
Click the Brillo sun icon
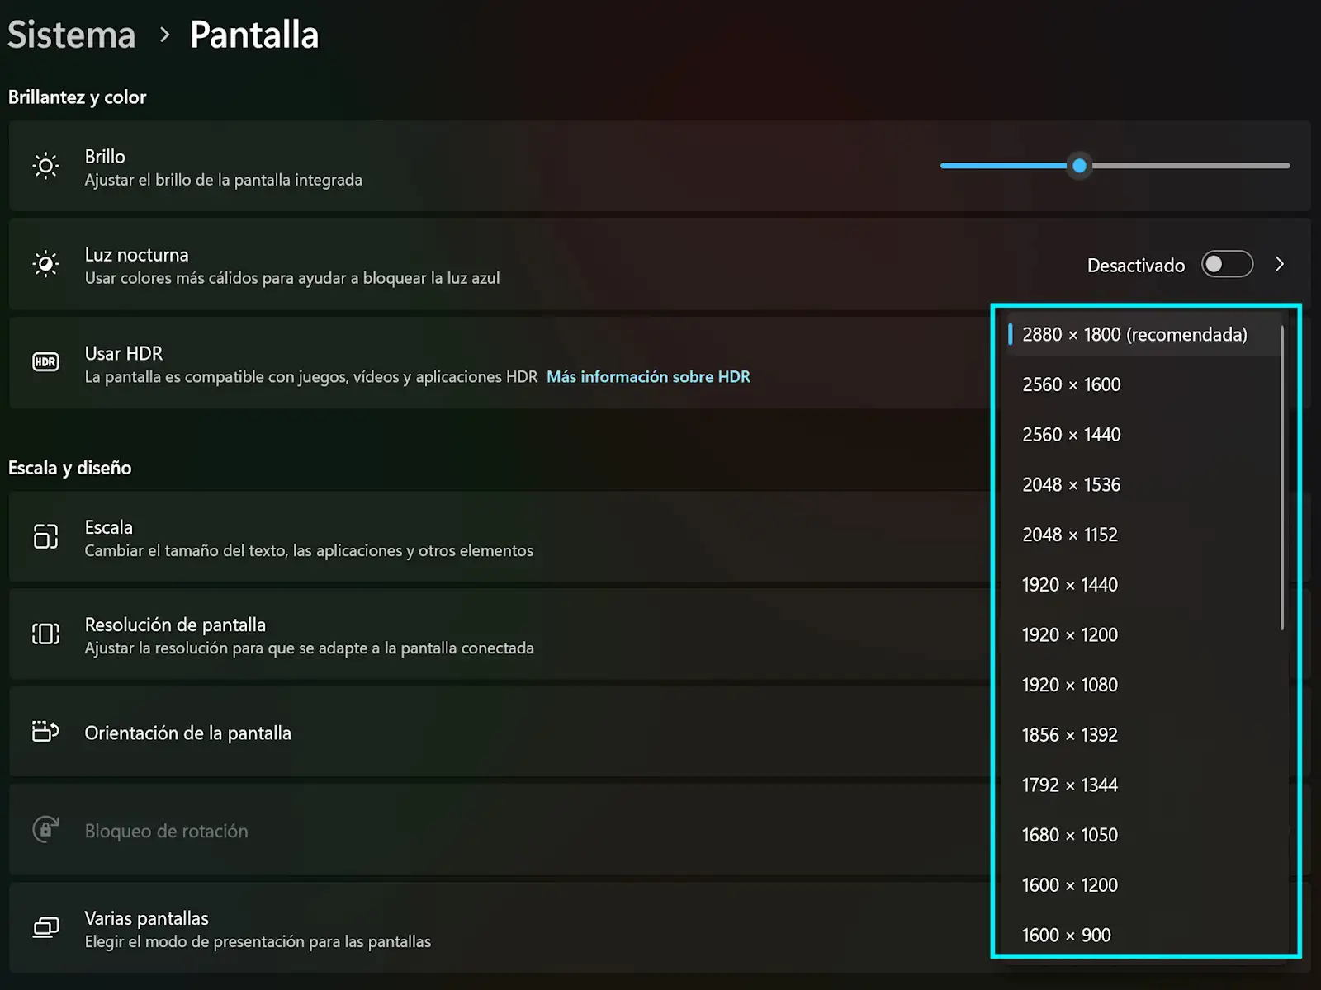pos(45,166)
